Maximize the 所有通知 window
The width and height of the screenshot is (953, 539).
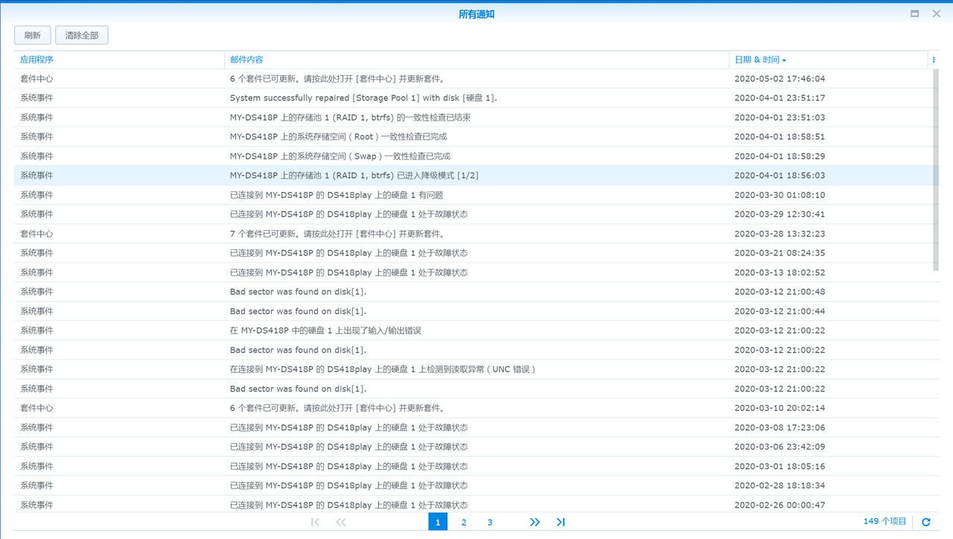pyautogui.click(x=914, y=13)
